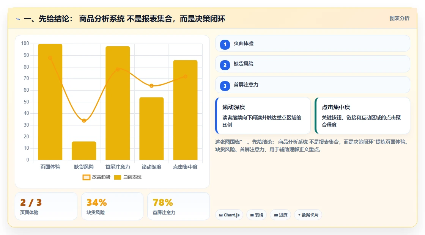This screenshot has height=235, width=425.
Task: Click the number 2 badge for 缺货风险
Action: (x=225, y=65)
